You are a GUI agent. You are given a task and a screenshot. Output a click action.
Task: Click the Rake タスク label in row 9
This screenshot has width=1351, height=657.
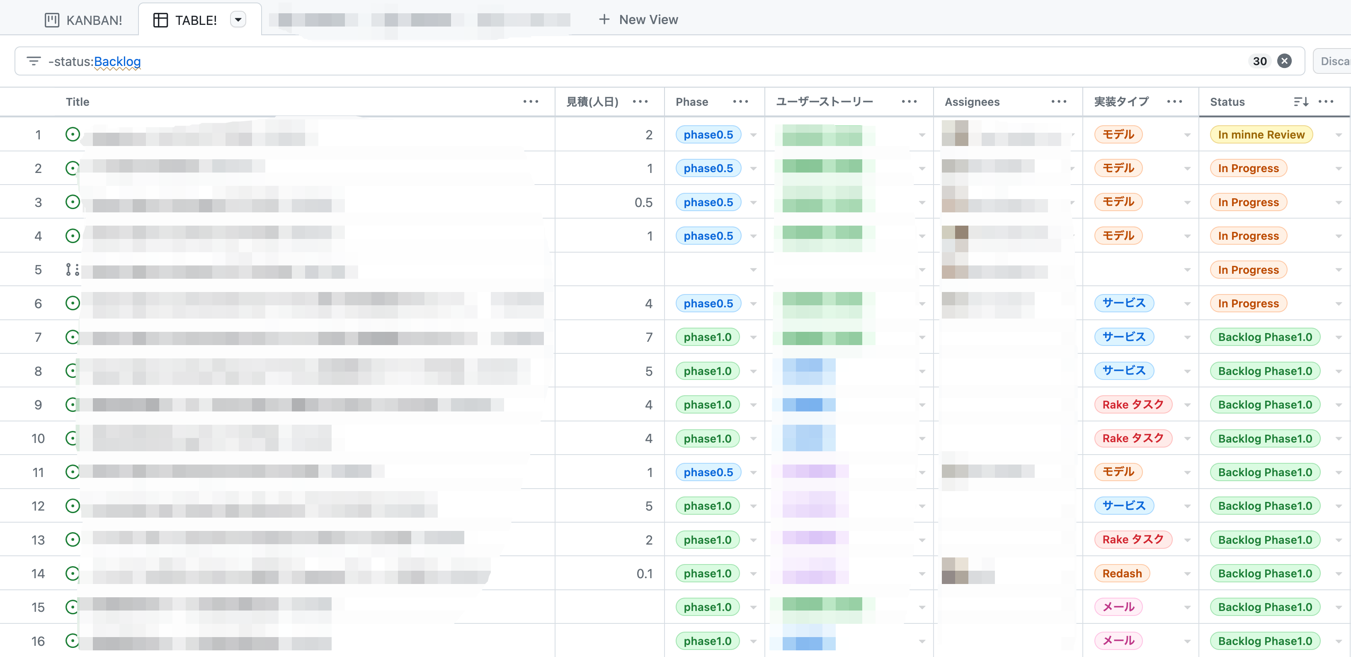pos(1133,404)
